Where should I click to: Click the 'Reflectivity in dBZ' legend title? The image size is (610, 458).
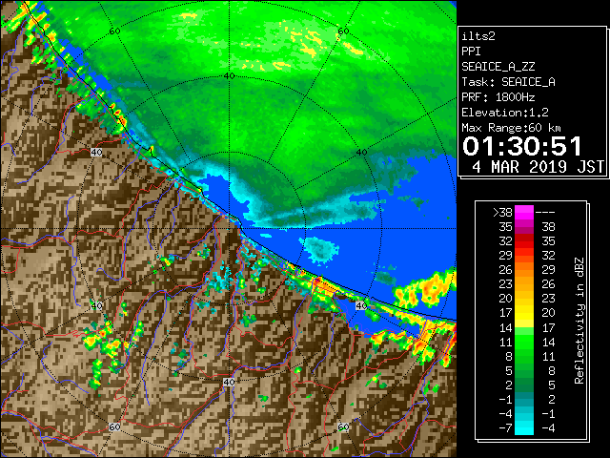point(579,321)
